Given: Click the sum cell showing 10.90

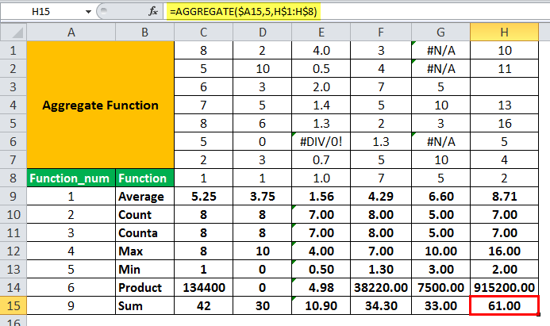Looking at the screenshot, I should coord(321,305).
